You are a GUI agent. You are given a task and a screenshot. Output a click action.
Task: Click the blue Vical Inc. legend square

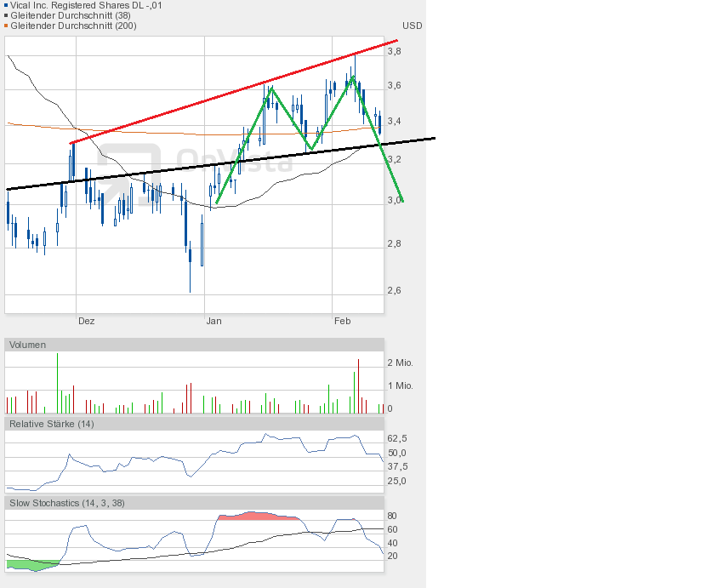point(6,5)
